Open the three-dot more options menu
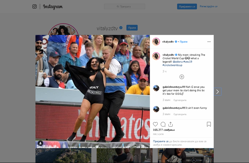 pos(209,42)
